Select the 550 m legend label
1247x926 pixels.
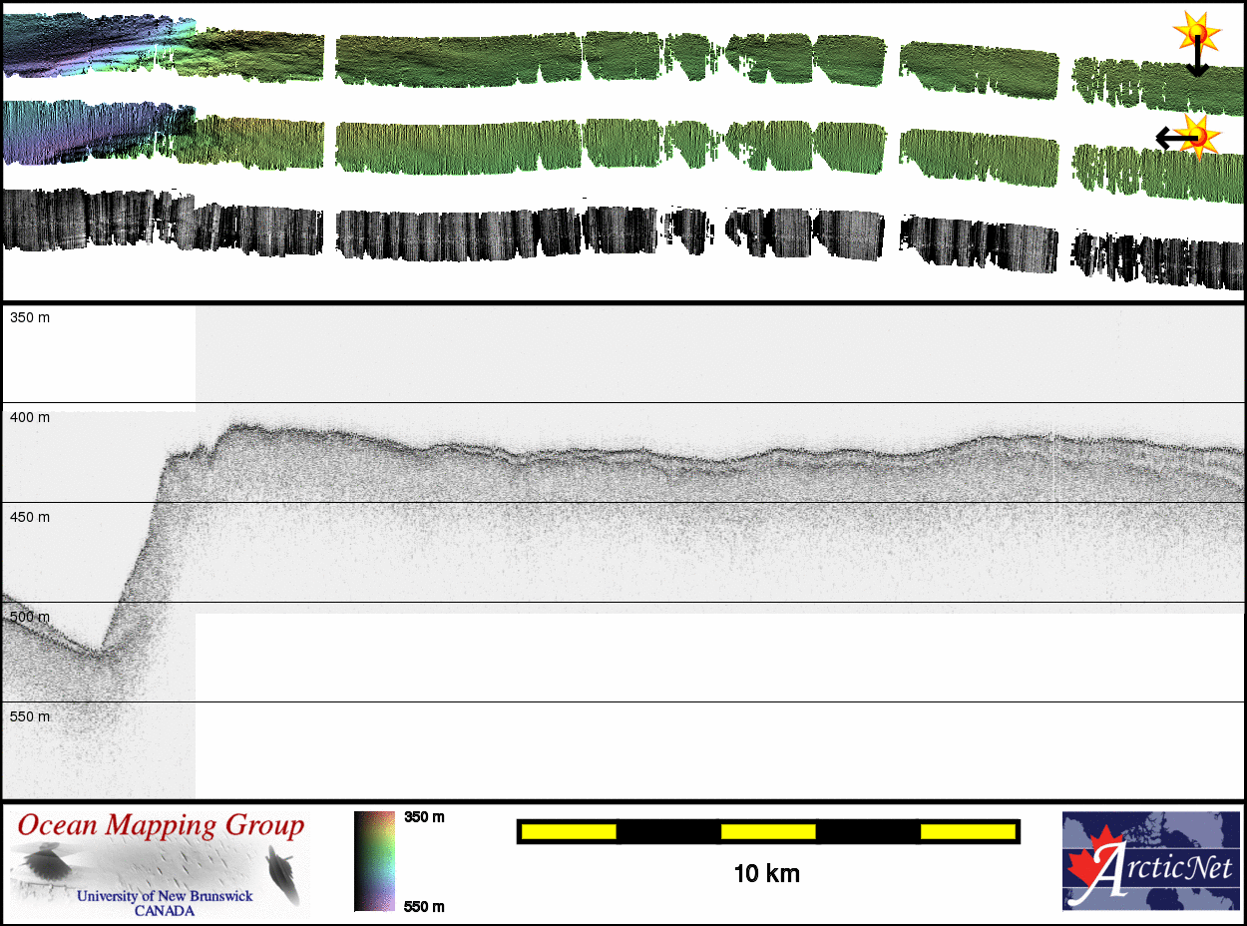pos(424,906)
